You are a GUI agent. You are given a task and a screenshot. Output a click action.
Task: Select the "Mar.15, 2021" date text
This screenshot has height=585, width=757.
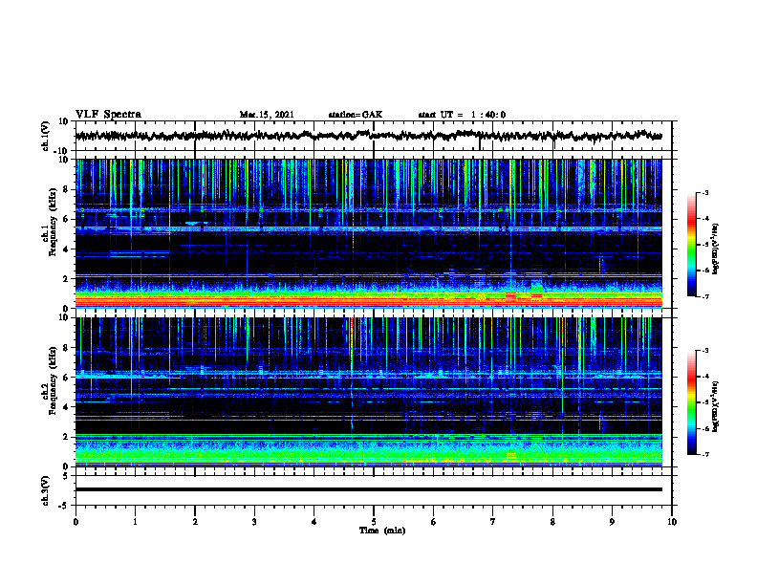pyautogui.click(x=267, y=115)
